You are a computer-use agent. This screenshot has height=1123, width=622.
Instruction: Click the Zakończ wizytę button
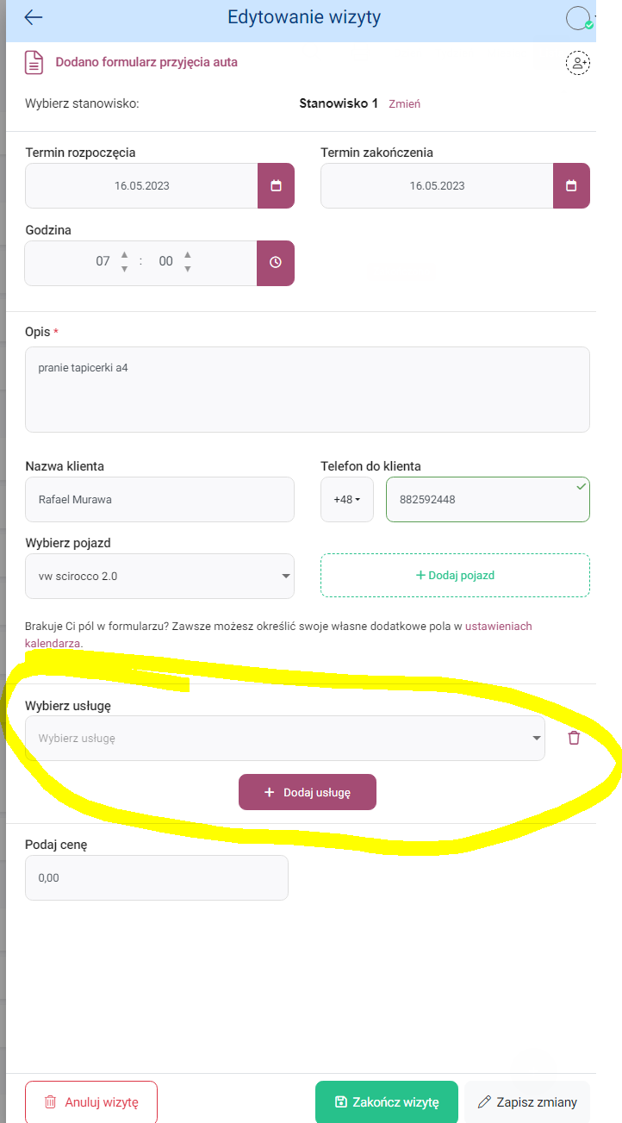(387, 1101)
